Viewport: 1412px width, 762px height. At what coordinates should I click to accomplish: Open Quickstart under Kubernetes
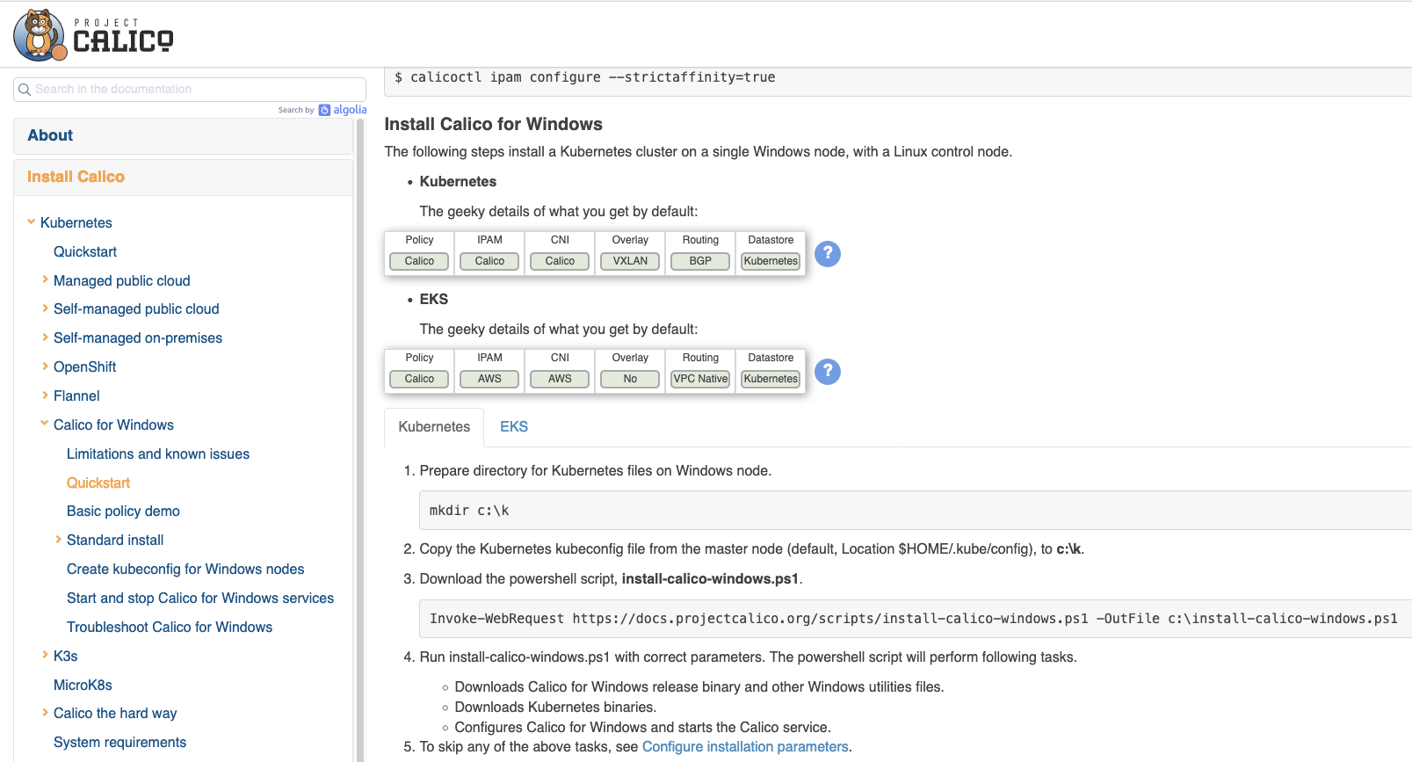[x=85, y=251]
